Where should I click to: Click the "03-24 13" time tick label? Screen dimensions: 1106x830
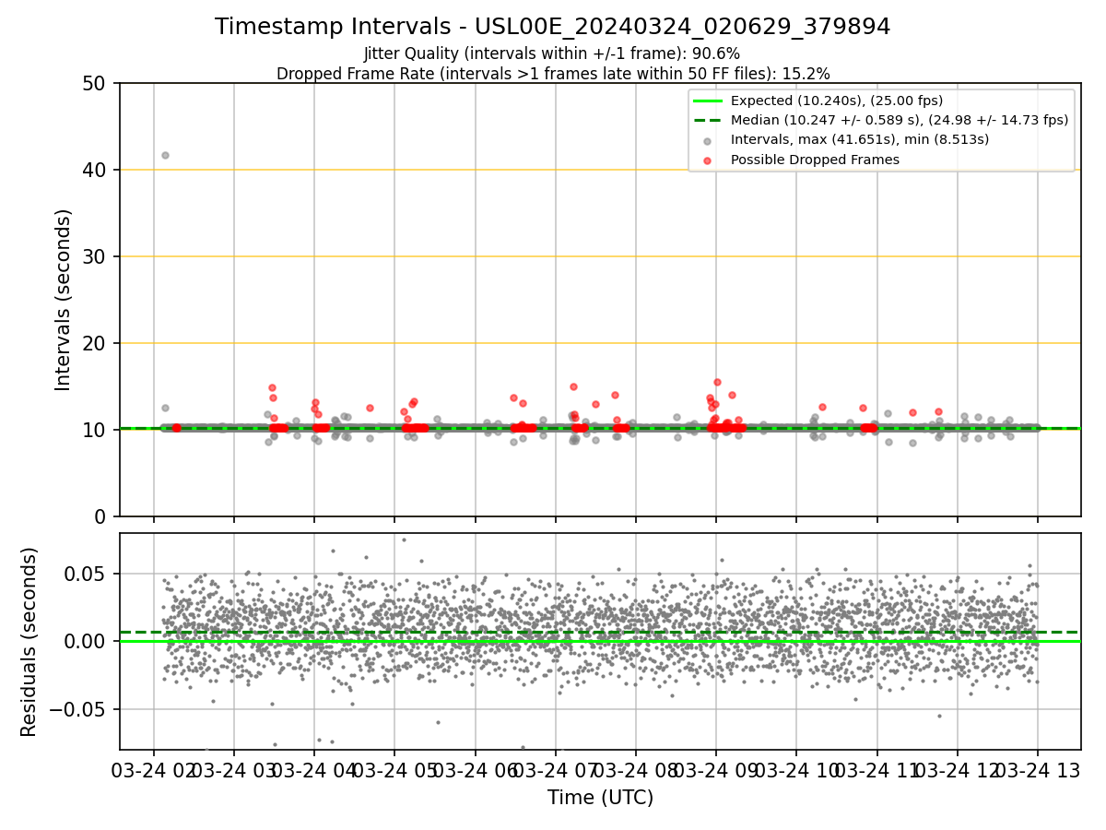point(1038,771)
